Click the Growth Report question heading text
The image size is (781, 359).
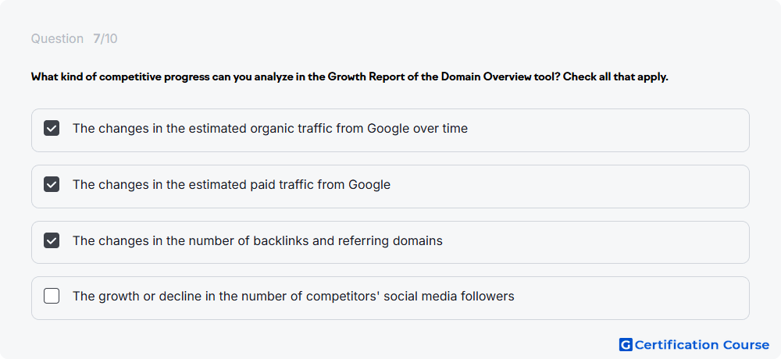[x=350, y=77]
